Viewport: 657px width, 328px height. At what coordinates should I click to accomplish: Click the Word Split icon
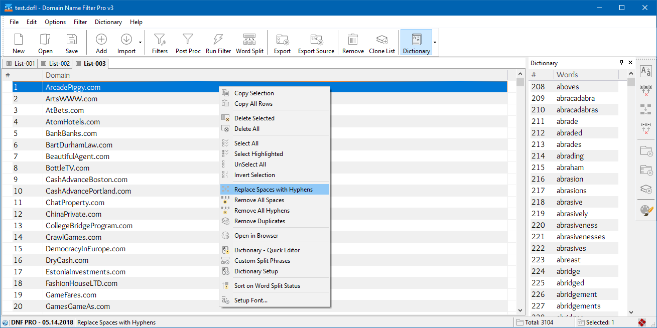pos(249,43)
